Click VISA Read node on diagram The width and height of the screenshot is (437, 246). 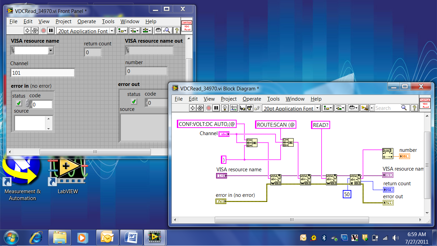click(x=355, y=180)
